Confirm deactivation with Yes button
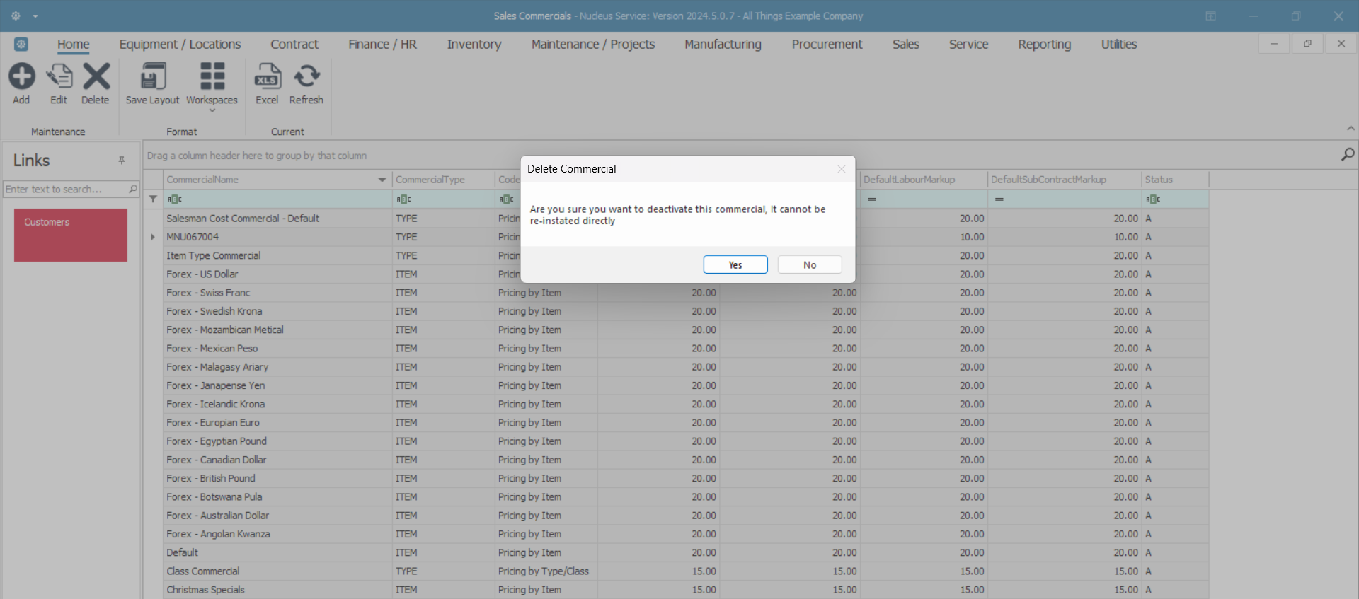The width and height of the screenshot is (1359, 599). point(735,264)
